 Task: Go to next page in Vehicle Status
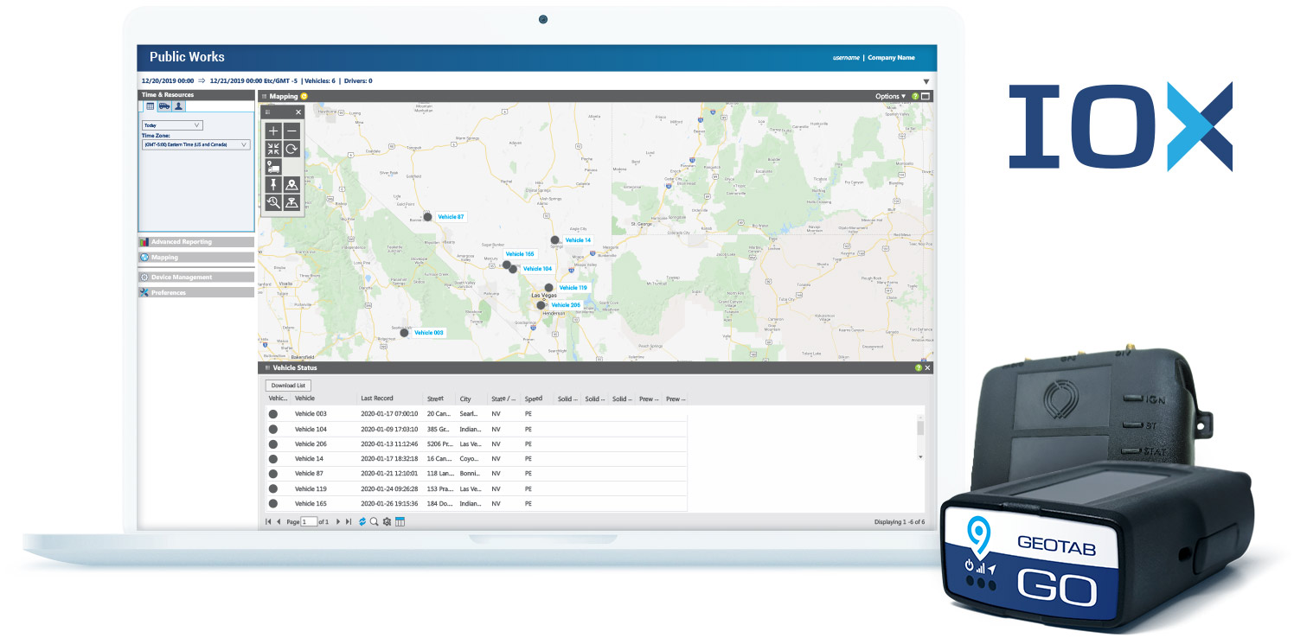coord(338,522)
